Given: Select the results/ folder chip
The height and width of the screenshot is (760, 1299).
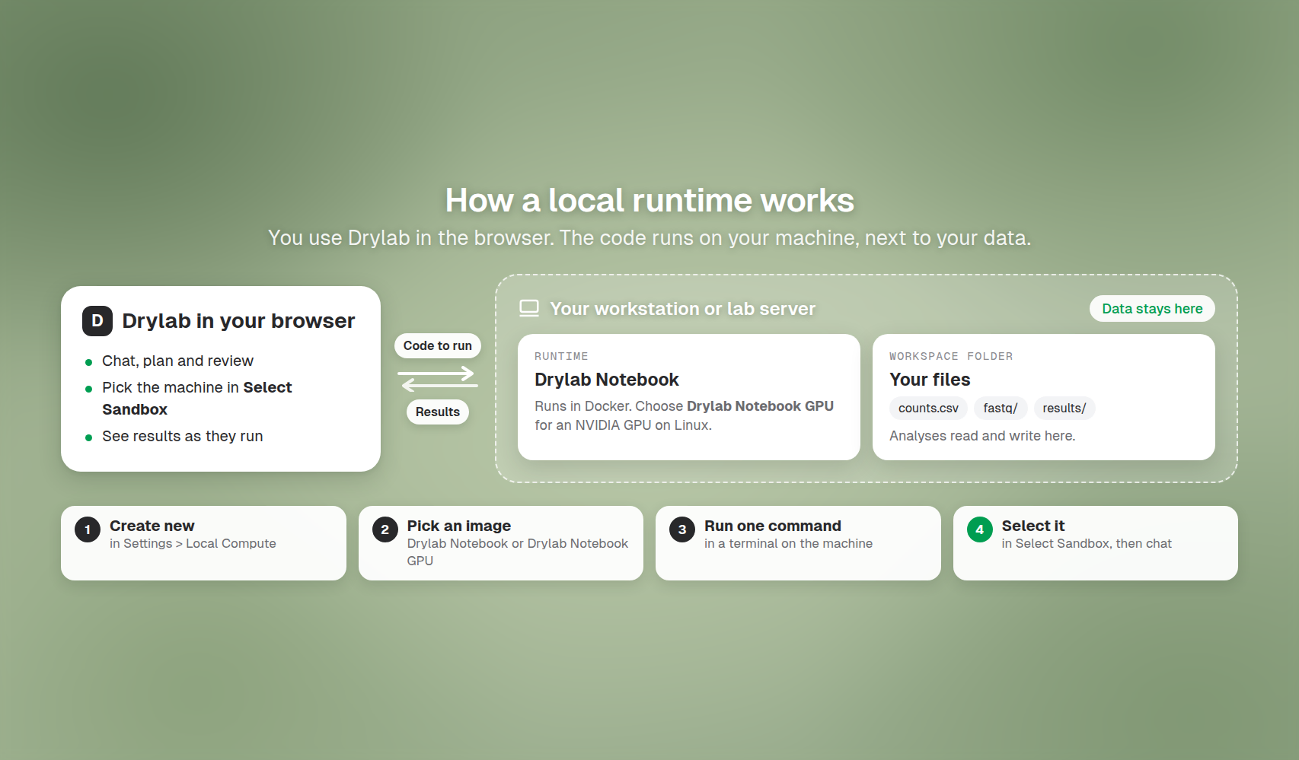Looking at the screenshot, I should 1064,408.
